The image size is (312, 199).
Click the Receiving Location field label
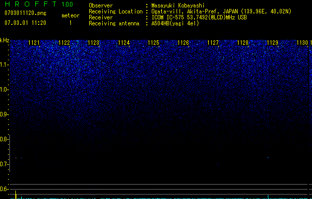point(116,11)
